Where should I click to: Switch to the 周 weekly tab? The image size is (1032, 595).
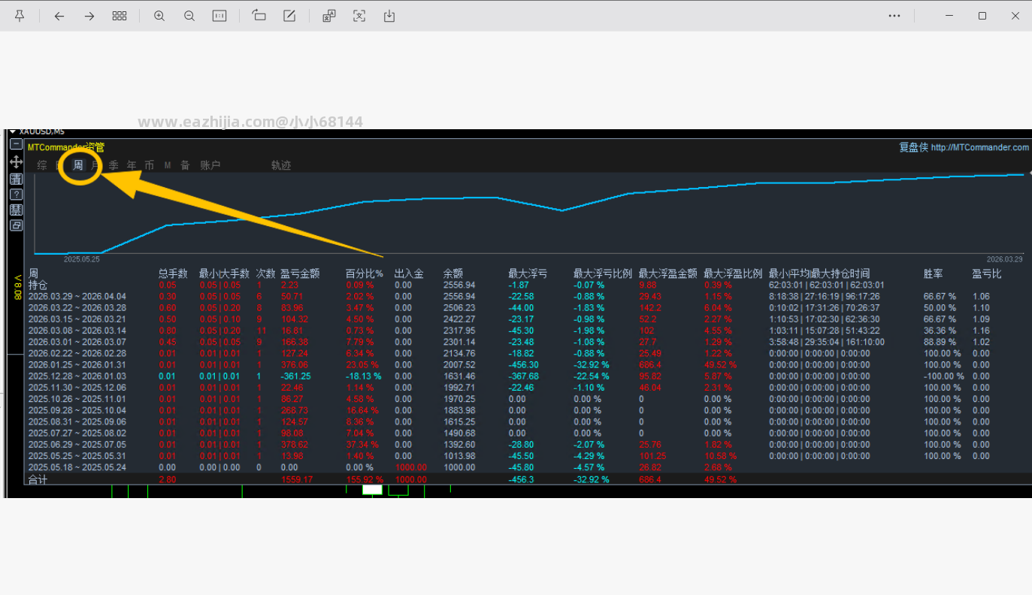tap(78, 165)
